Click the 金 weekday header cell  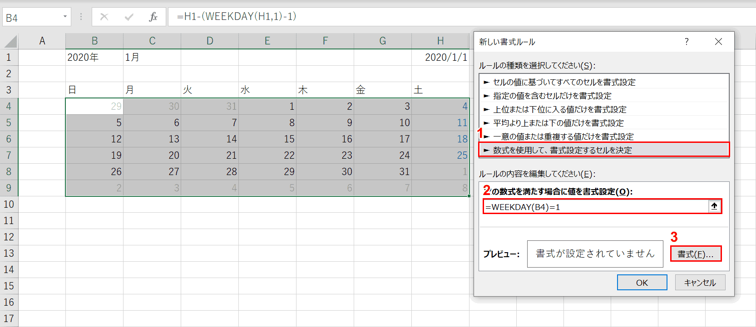pyautogui.click(x=383, y=90)
